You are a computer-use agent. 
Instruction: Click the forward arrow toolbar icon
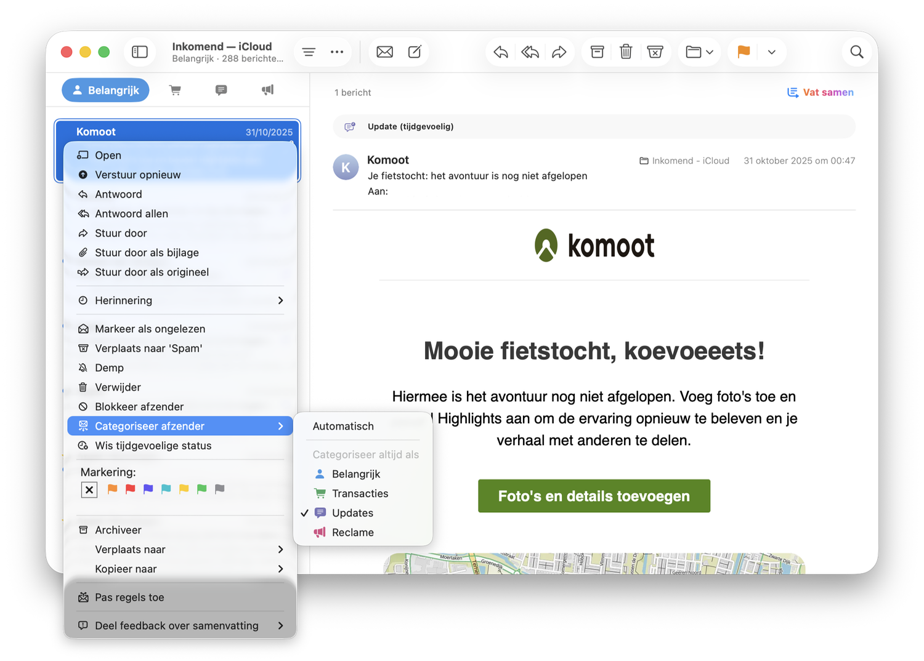click(x=559, y=52)
